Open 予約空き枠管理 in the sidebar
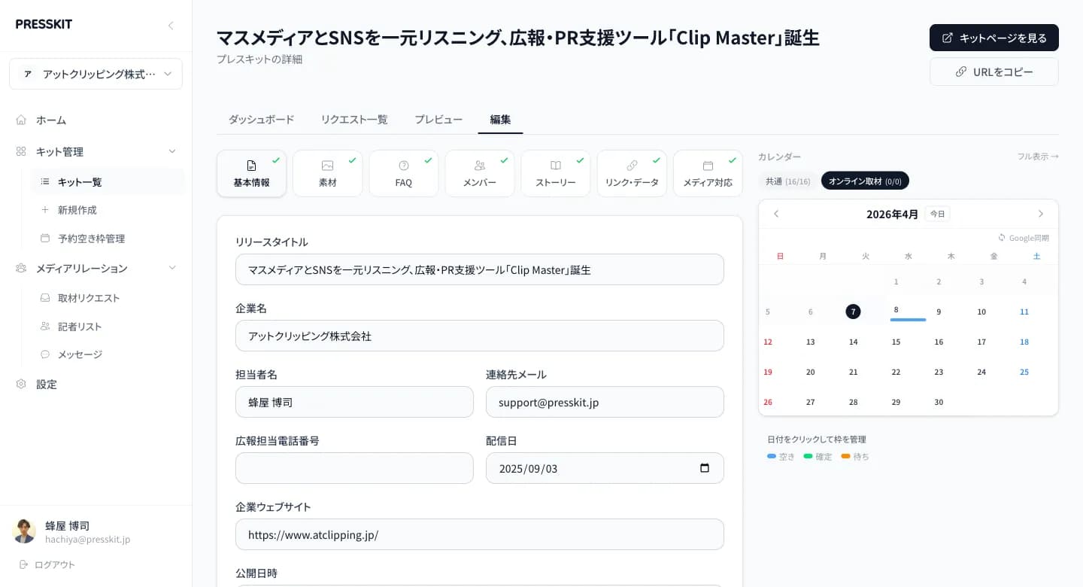 tap(92, 239)
